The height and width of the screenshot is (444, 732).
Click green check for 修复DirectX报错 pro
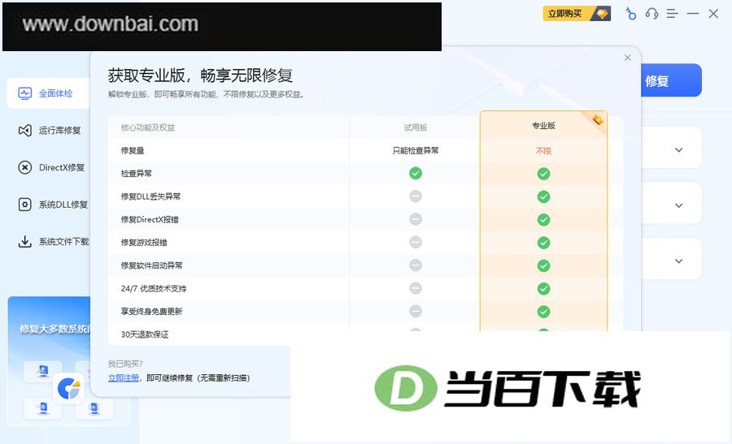(x=543, y=219)
